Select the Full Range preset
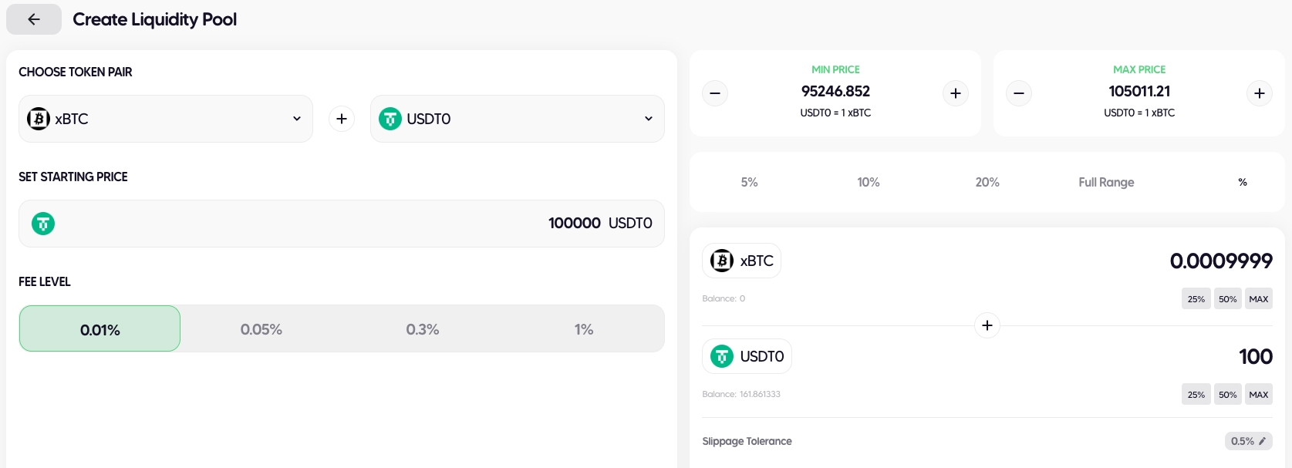The image size is (1292, 468). point(1106,182)
